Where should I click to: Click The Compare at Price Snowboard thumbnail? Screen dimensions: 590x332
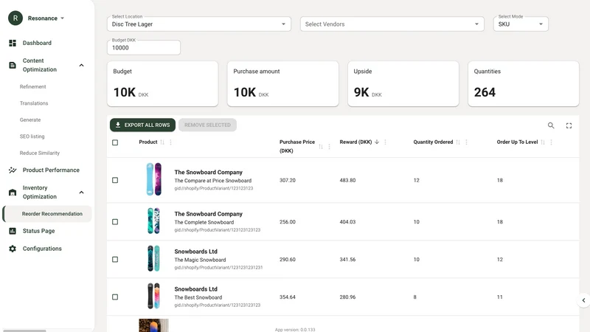[153, 179]
